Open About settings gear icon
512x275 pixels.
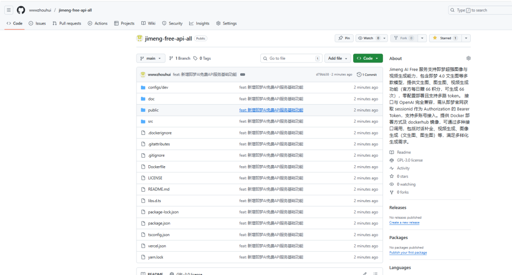[x=468, y=58]
